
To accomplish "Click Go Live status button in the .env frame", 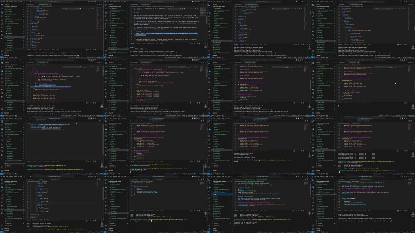I will click(x=92, y=174).
